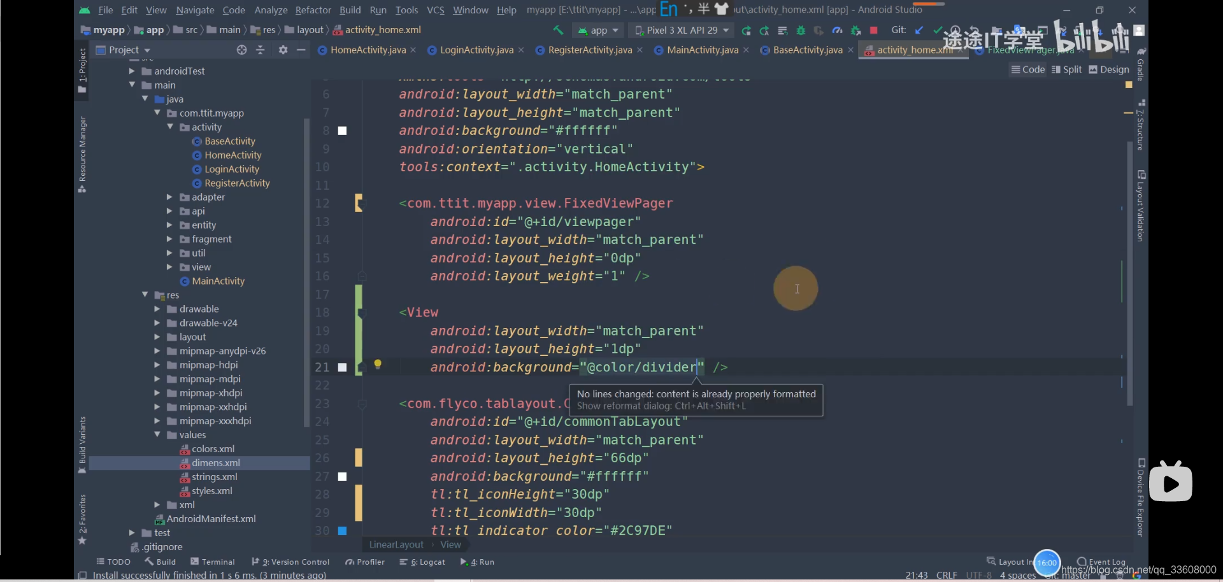The height and width of the screenshot is (582, 1223).
Task: Select dimens.xml in the project tree
Action: (x=216, y=463)
